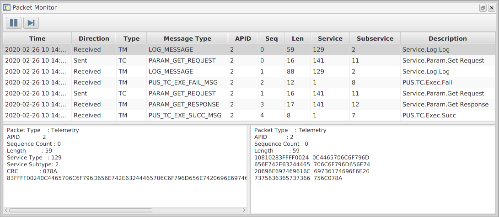This screenshot has width=499, height=217.
Task: Close the Packet Monitor window
Action: coord(491,8)
